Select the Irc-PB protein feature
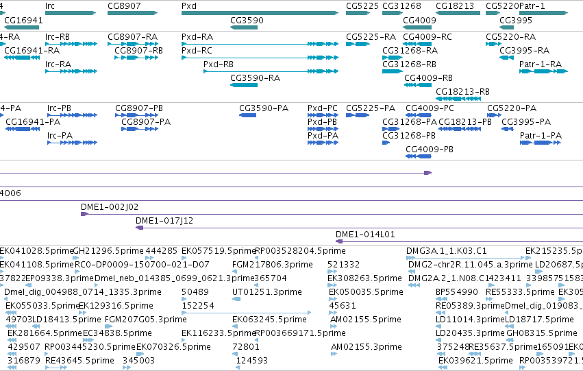The width and height of the screenshot is (583, 371). tap(72, 115)
